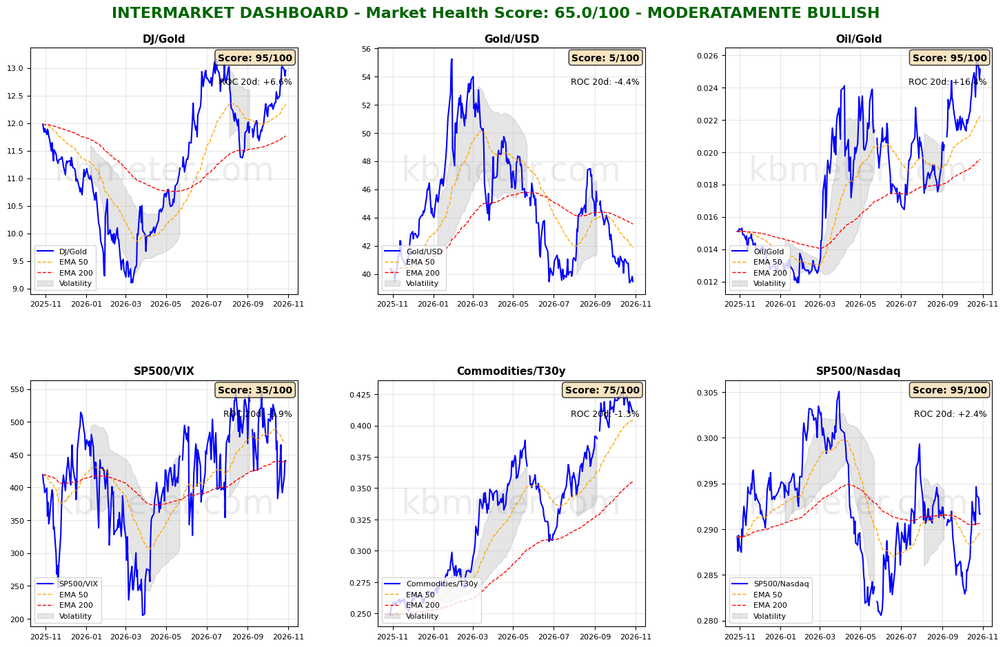This screenshot has width=1005, height=647.
Task: Click the 550 tick on the SP500/VIX y-axis
Action: point(17,389)
